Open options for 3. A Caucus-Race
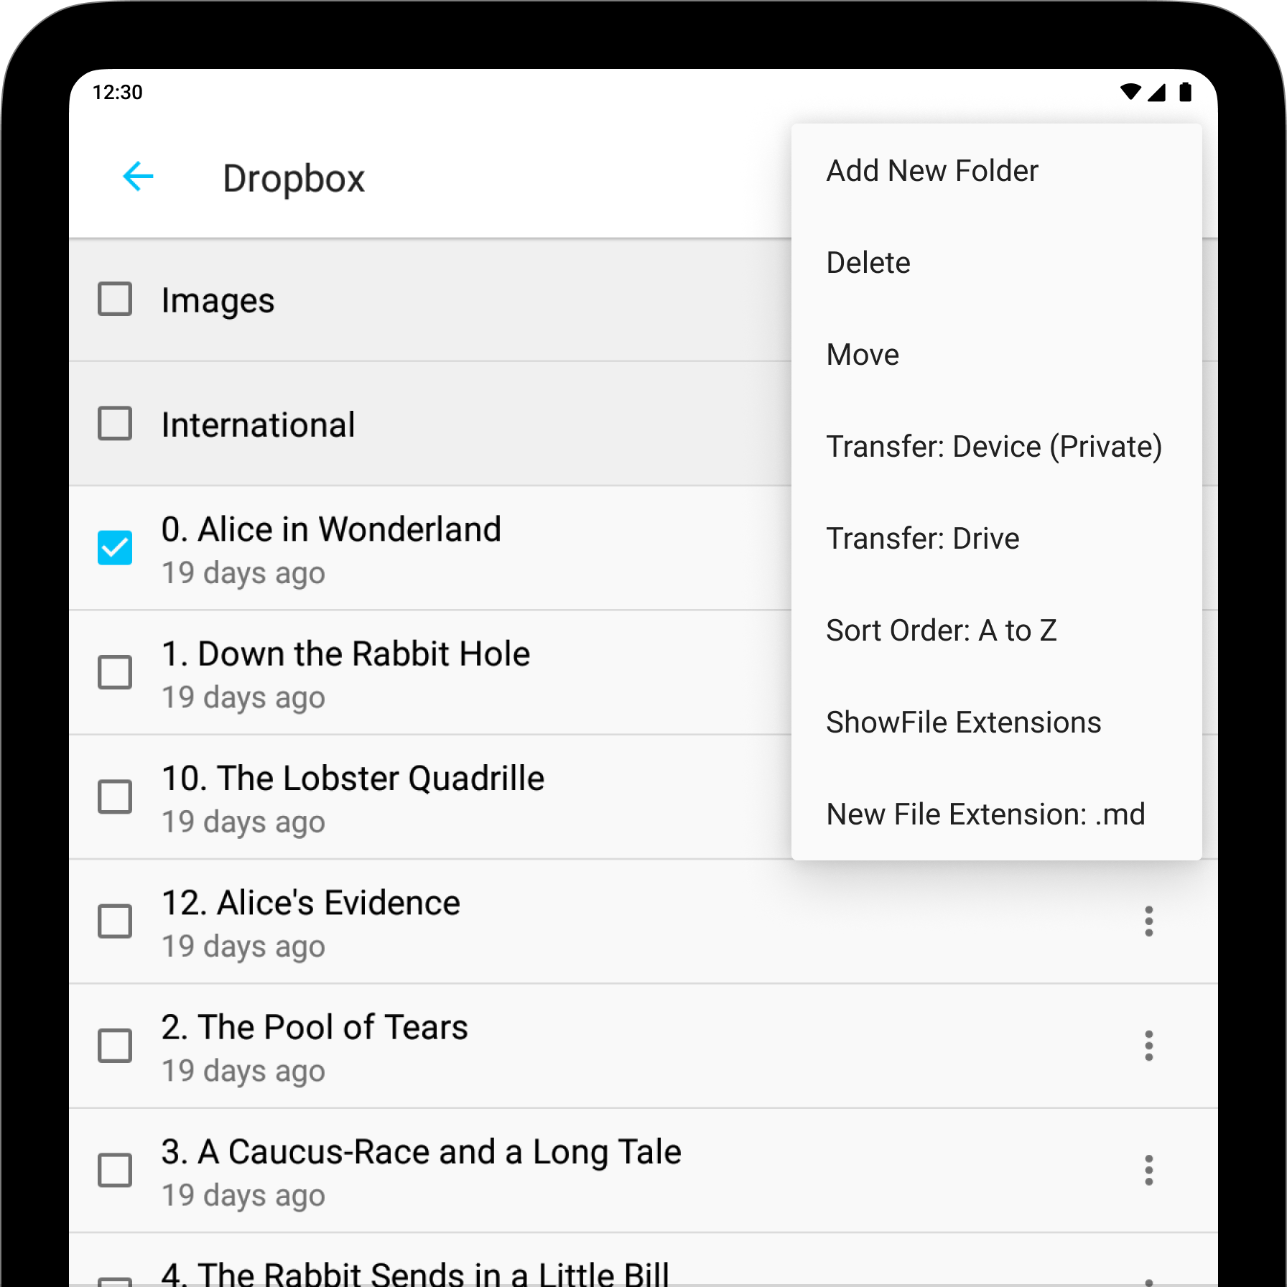 1148,1170
